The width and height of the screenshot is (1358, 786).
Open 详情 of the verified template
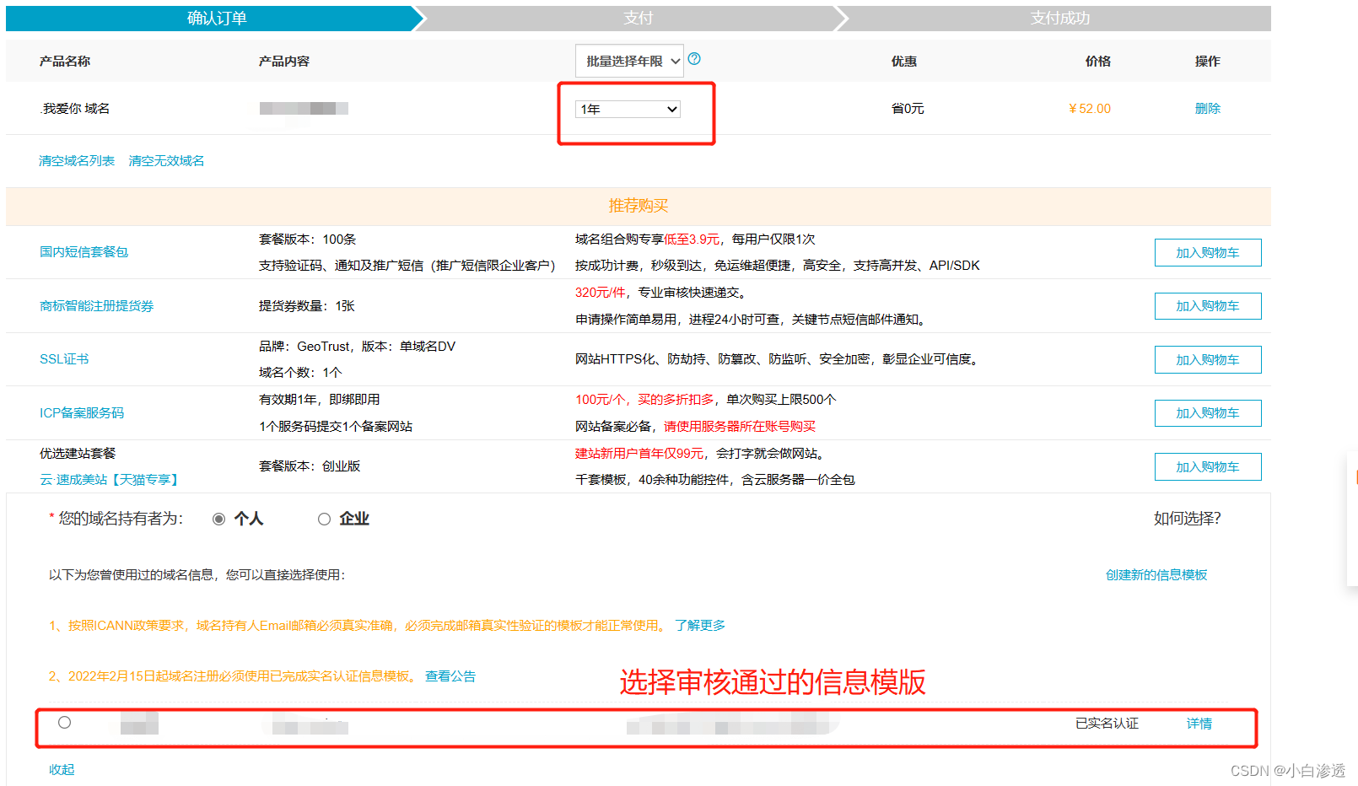(1199, 723)
